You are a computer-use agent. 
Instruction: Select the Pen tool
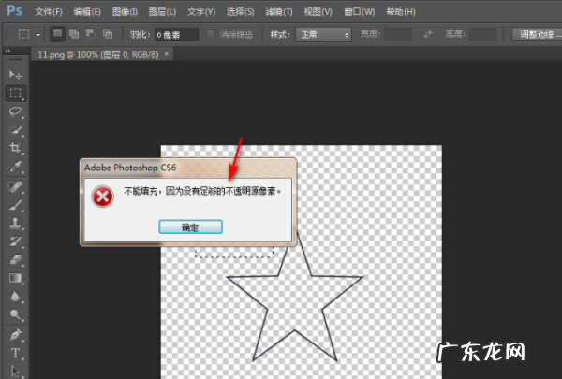coord(16,334)
